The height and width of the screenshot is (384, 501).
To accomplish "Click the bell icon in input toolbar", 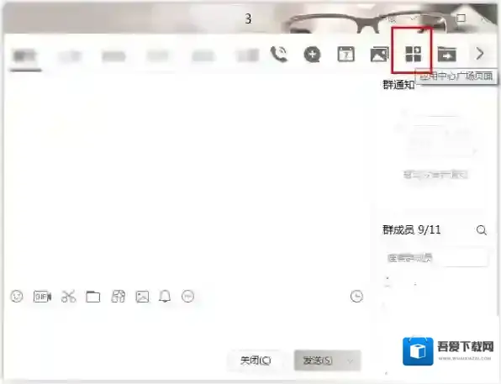I will tap(165, 297).
